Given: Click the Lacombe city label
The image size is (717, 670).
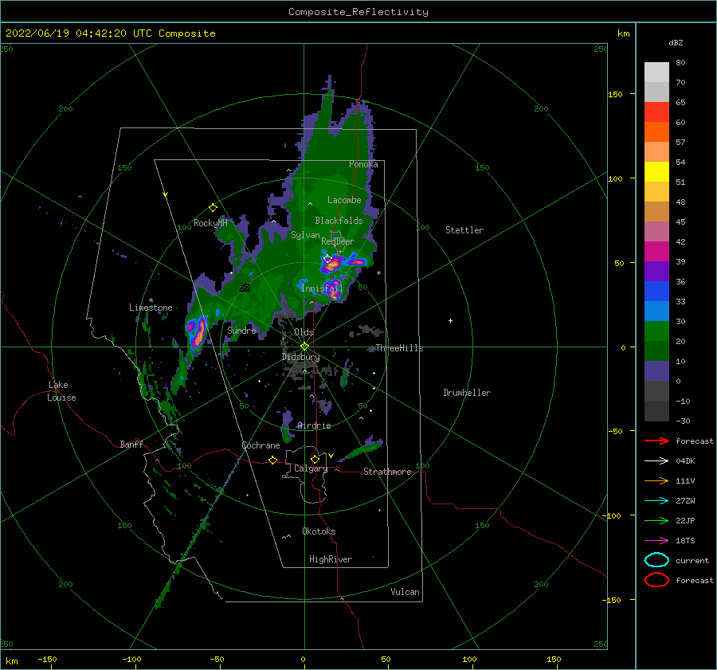Looking at the screenshot, I should coord(344,200).
